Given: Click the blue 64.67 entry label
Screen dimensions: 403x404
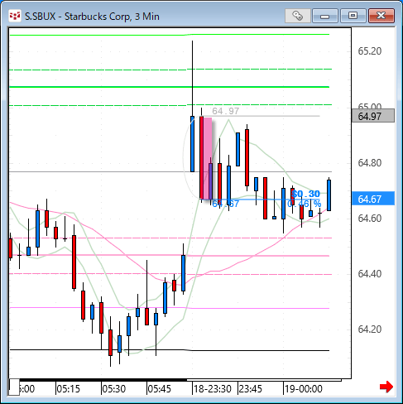Looking at the screenshot, I should click(x=225, y=204).
